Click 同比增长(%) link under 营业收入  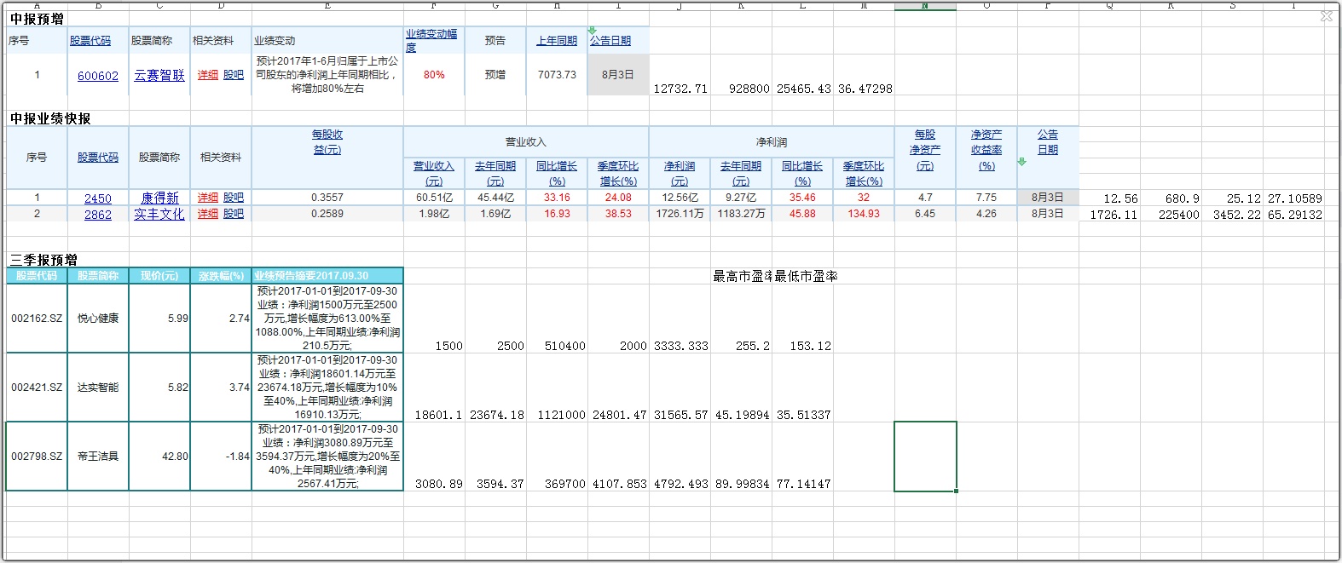tap(557, 174)
